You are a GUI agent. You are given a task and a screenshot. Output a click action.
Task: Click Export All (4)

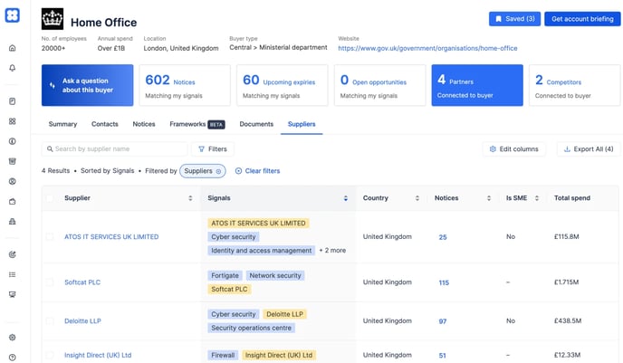[589, 149]
